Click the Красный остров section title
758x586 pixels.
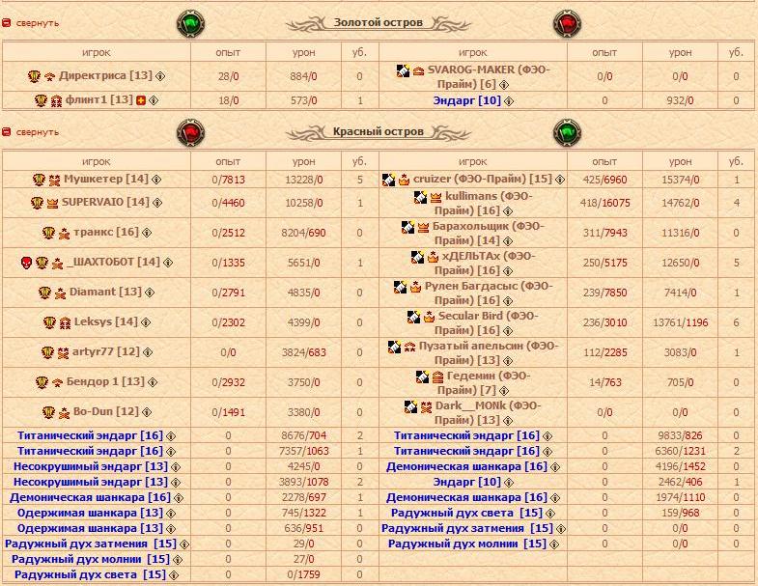click(x=378, y=131)
